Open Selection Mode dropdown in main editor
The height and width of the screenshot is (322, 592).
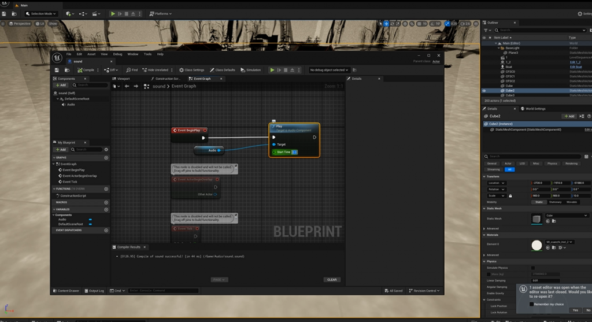(41, 14)
